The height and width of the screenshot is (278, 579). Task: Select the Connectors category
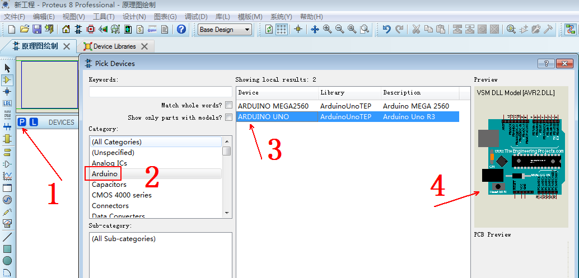coord(110,206)
